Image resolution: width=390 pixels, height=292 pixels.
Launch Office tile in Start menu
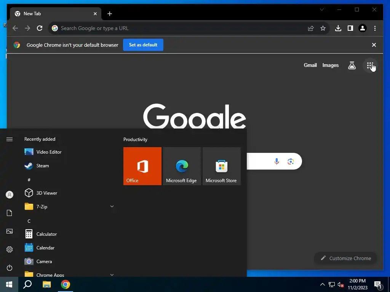coord(142,166)
